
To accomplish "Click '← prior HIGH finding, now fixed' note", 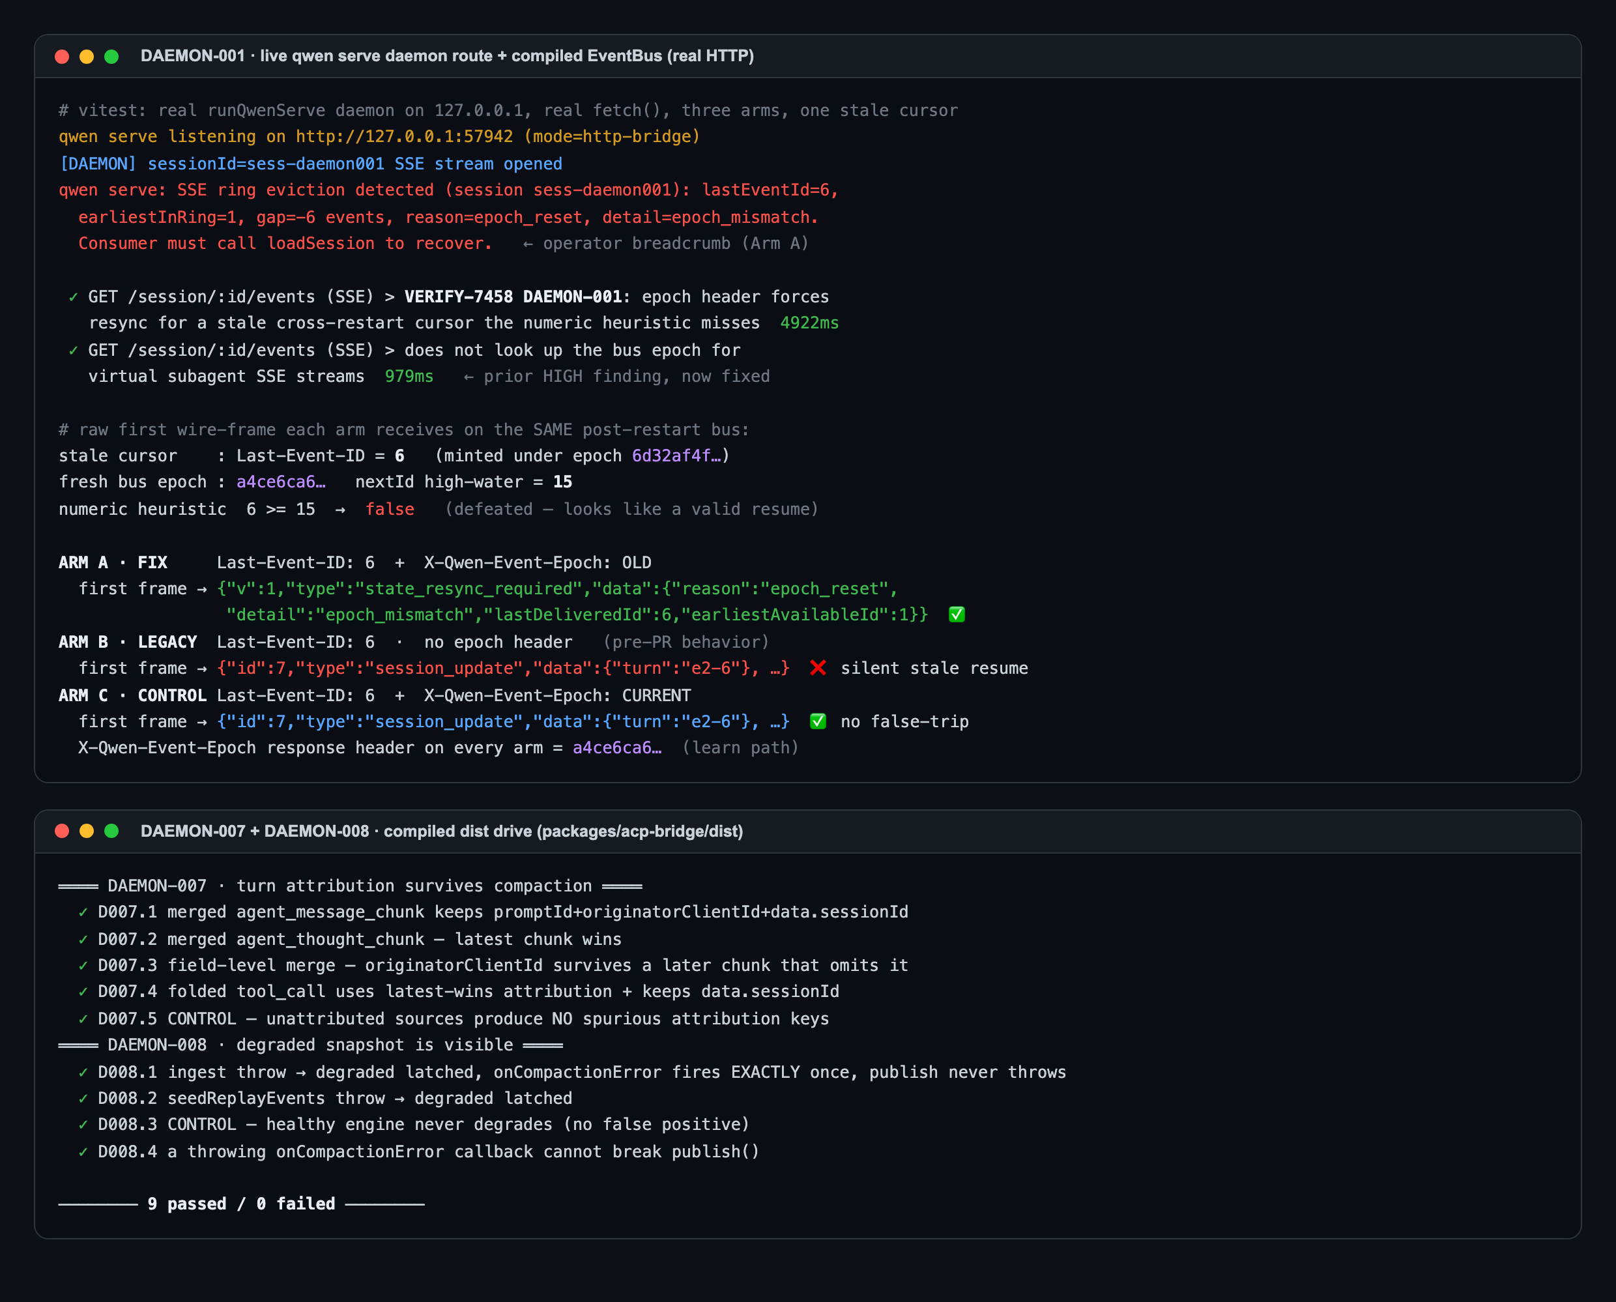I will click(616, 377).
